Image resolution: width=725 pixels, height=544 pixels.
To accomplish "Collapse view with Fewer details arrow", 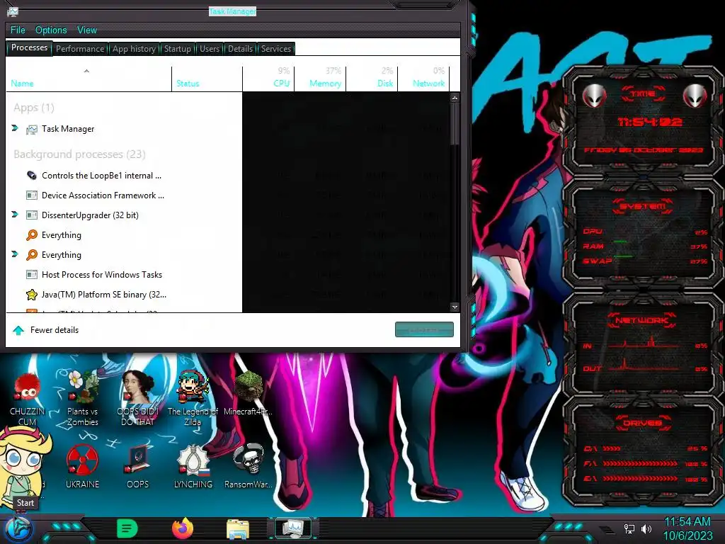I will click(18, 330).
